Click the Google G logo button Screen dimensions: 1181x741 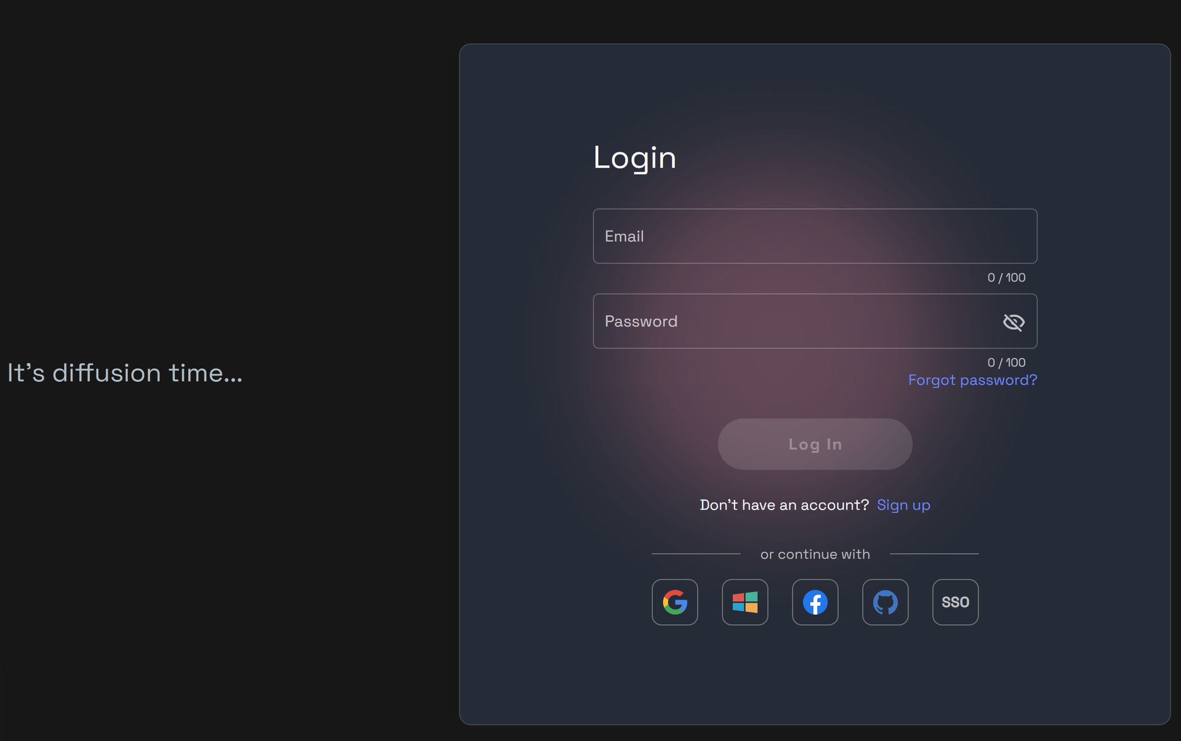pos(674,602)
